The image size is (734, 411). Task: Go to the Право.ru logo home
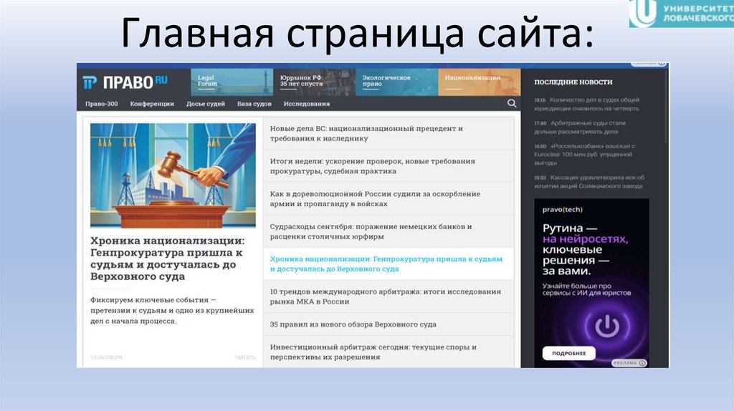coord(125,82)
